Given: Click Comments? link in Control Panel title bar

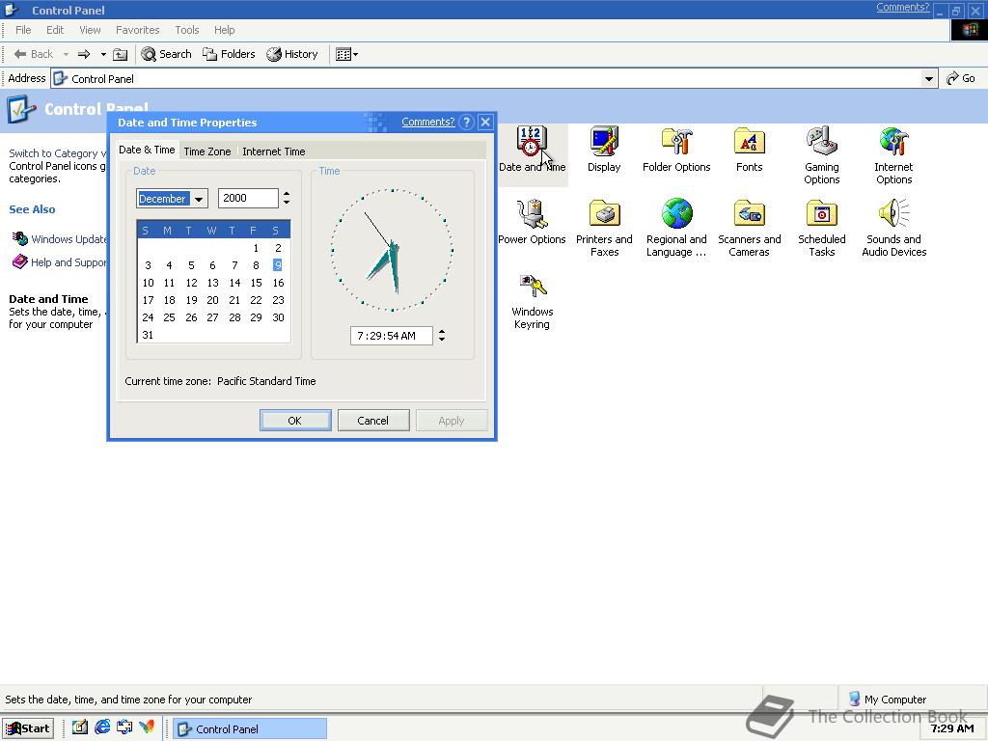Looking at the screenshot, I should [902, 7].
